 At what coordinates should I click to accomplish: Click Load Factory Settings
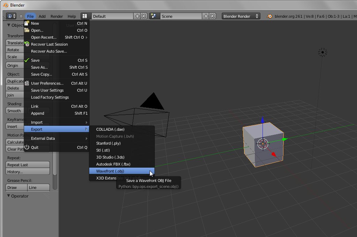[x=56, y=97]
